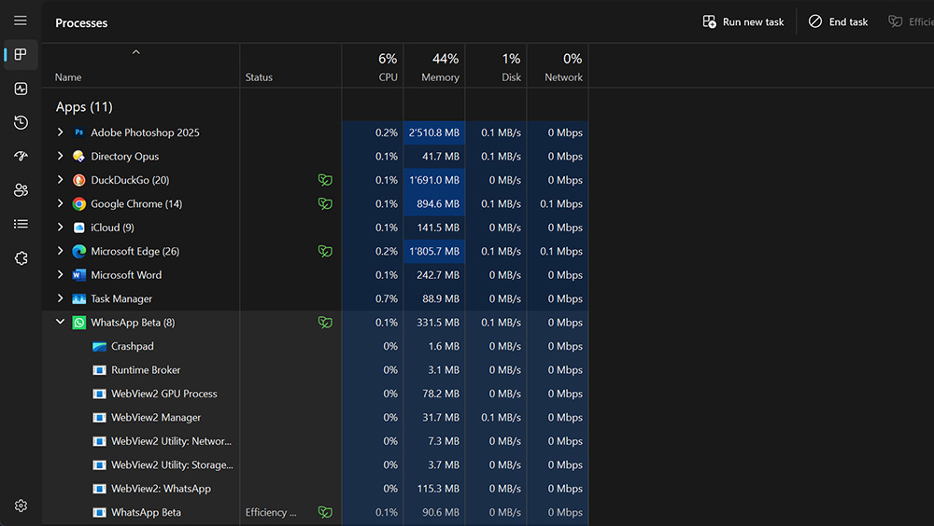Click the Apps (11) group heading

pyautogui.click(x=84, y=107)
